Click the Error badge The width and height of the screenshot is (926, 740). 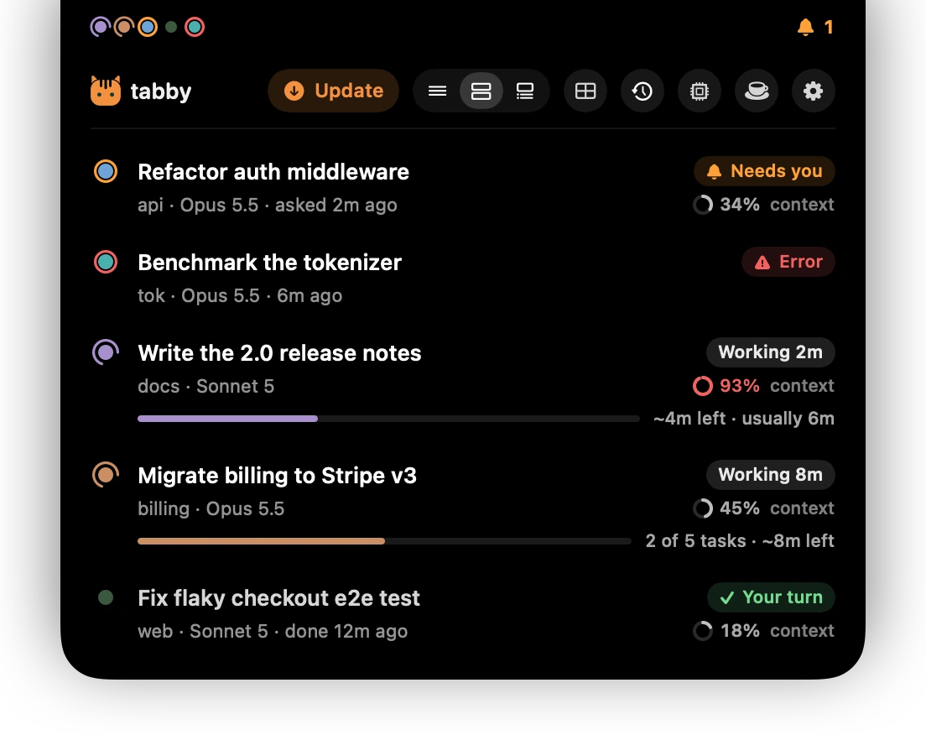(x=788, y=262)
